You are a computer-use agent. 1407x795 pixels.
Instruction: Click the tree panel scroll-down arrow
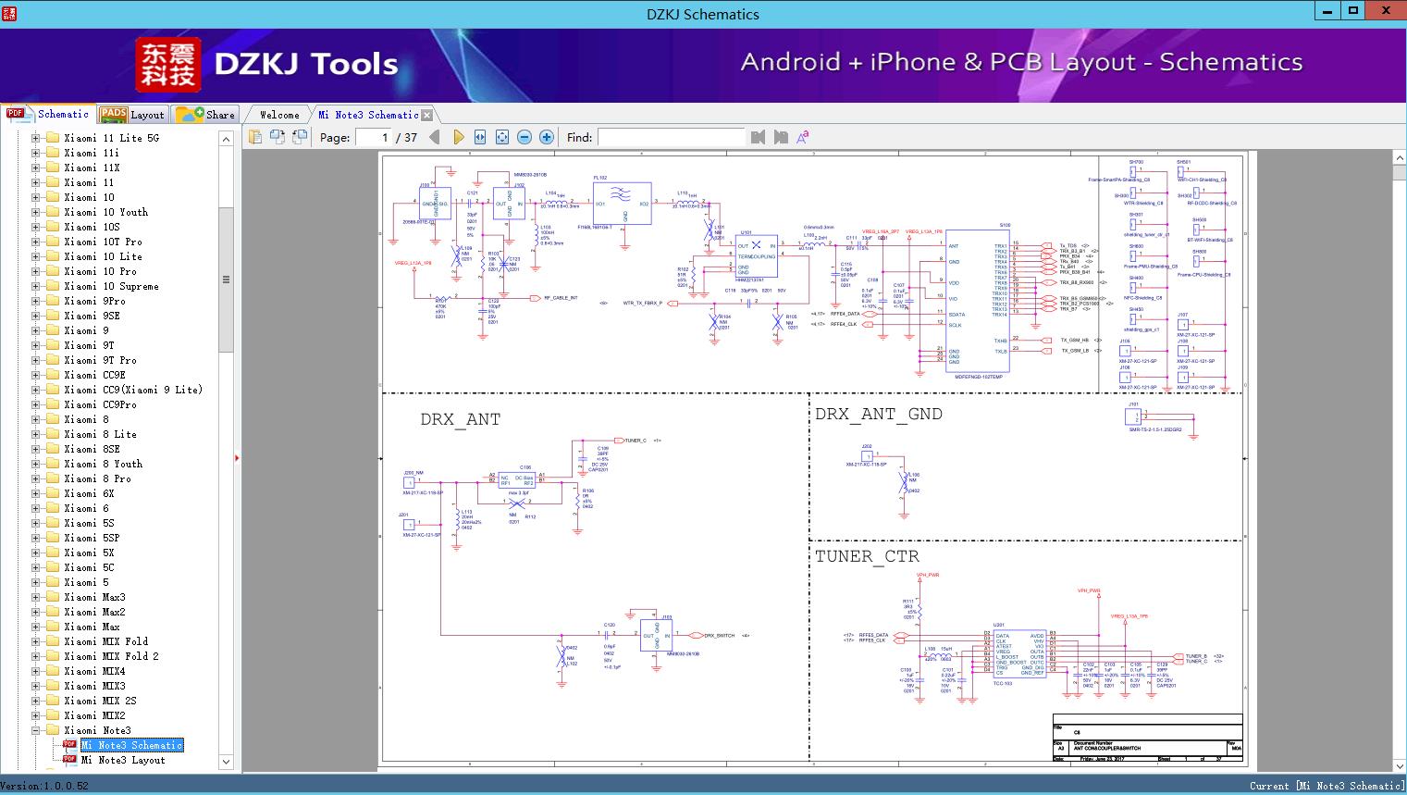[226, 762]
